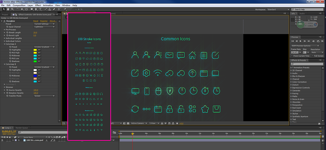Jump to last frame in Preview panel

click(309, 41)
